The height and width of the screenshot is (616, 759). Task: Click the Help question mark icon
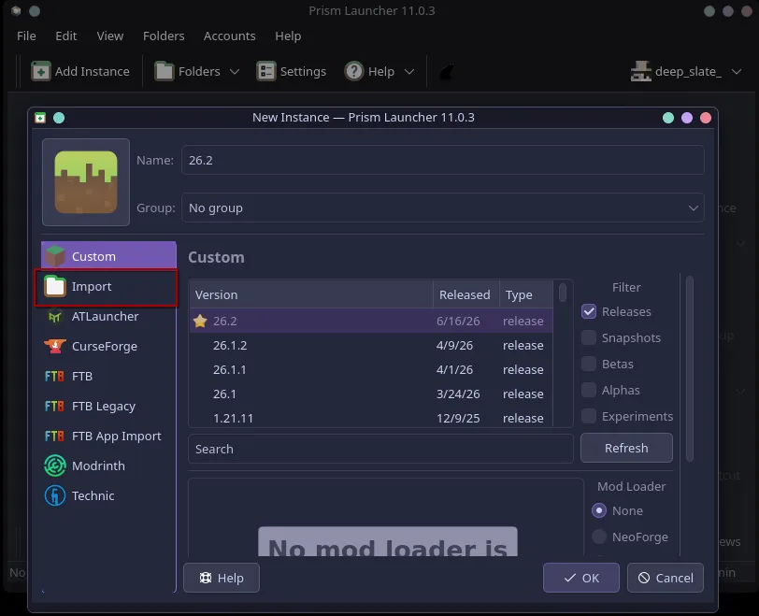[354, 72]
